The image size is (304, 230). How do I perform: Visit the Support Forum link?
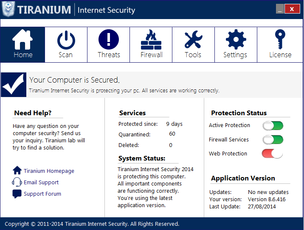[42, 194]
